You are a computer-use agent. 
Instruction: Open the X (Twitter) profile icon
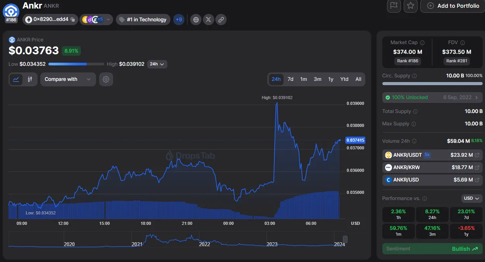[208, 19]
